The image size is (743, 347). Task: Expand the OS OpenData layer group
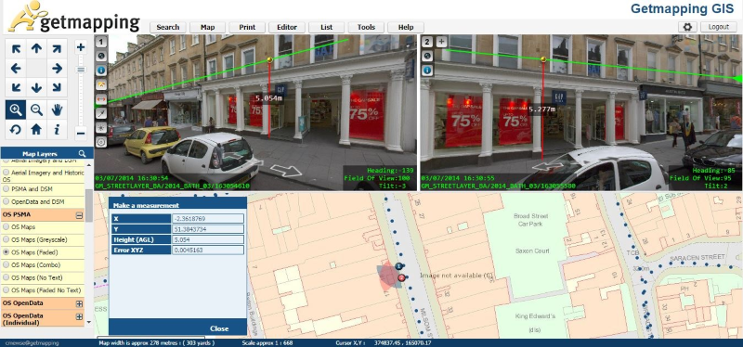(x=79, y=303)
